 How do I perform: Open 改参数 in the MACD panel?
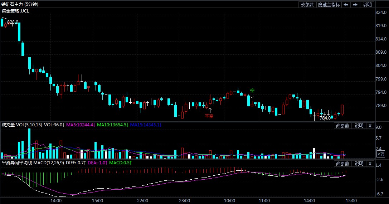(342, 164)
